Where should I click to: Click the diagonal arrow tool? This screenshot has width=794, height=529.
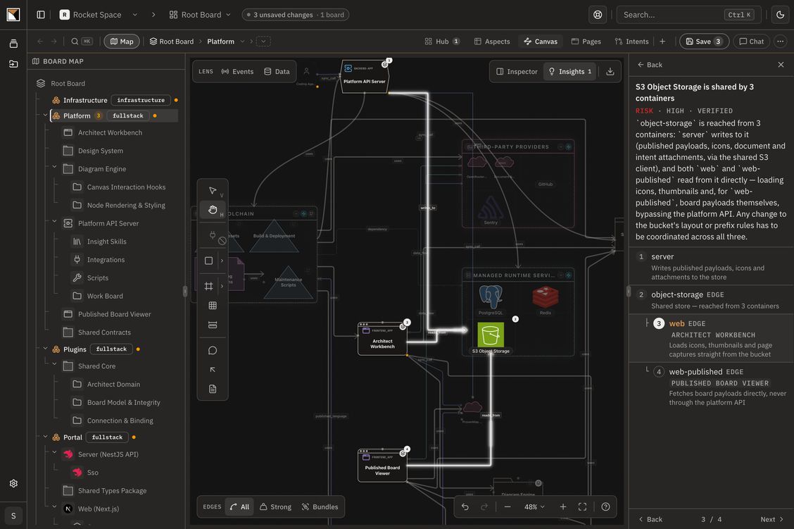213,369
